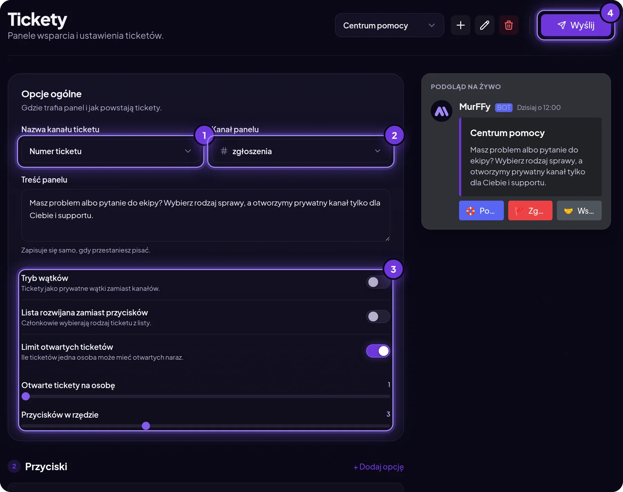The image size is (623, 492).
Task: Click the Otwarte tickety na osobę slider
Action: (x=206, y=396)
